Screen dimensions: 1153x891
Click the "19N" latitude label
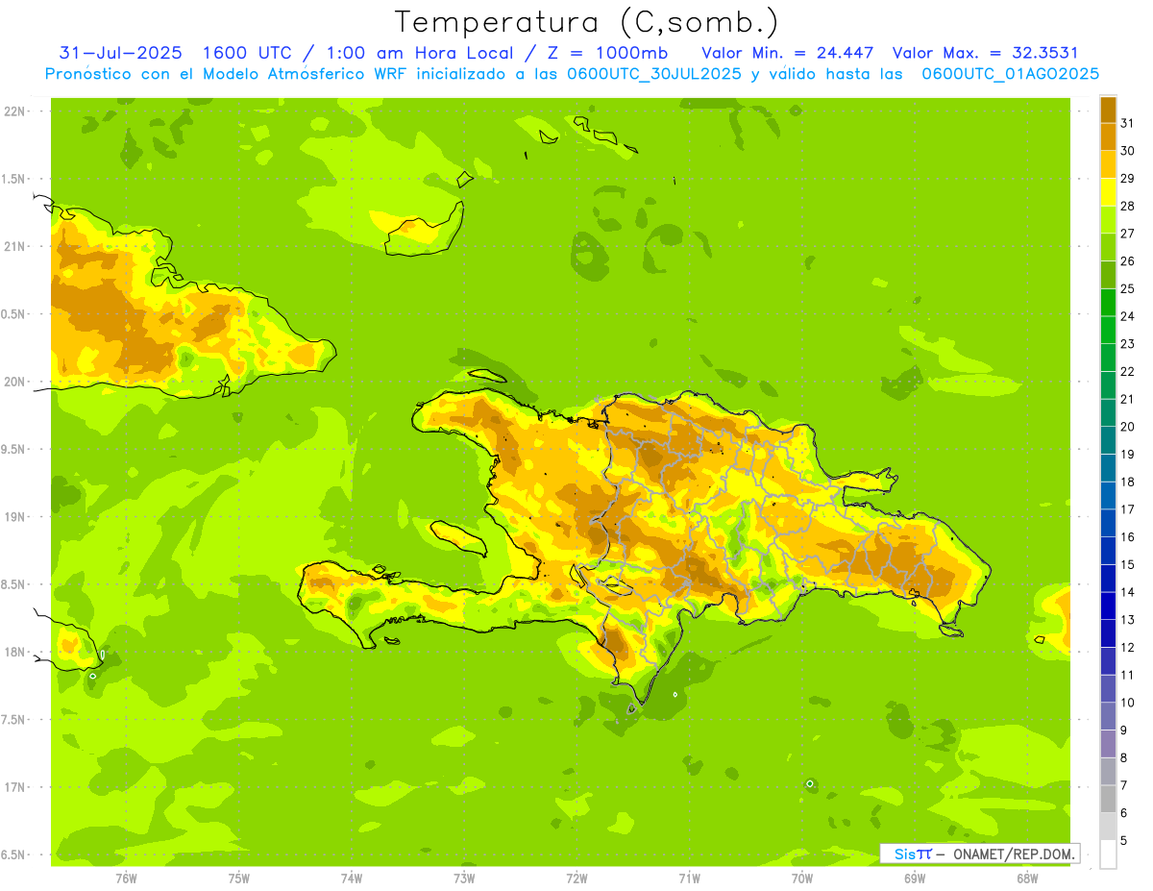coord(14,517)
